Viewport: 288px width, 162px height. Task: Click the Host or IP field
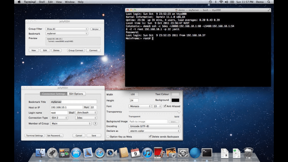67,107
